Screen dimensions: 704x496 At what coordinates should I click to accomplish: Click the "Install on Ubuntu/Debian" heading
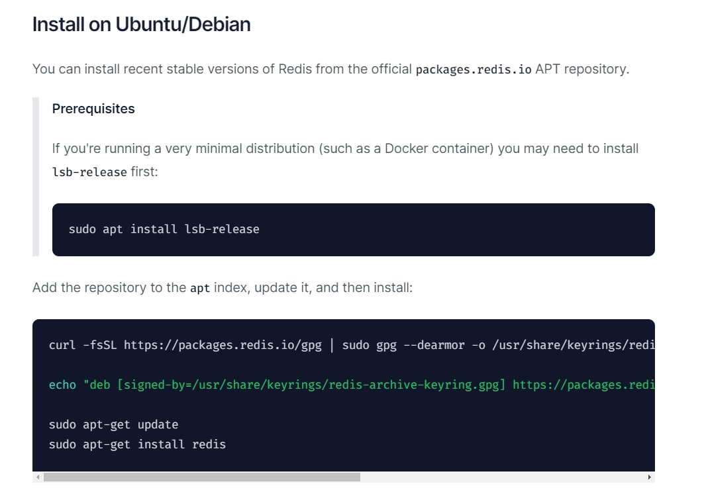point(141,25)
